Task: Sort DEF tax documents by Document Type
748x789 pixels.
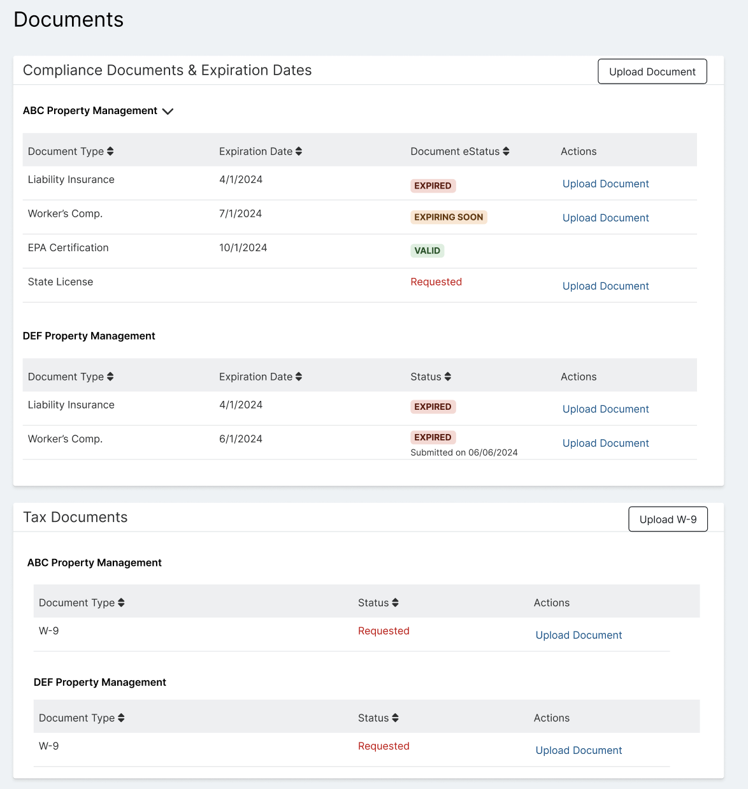Action: [121, 718]
